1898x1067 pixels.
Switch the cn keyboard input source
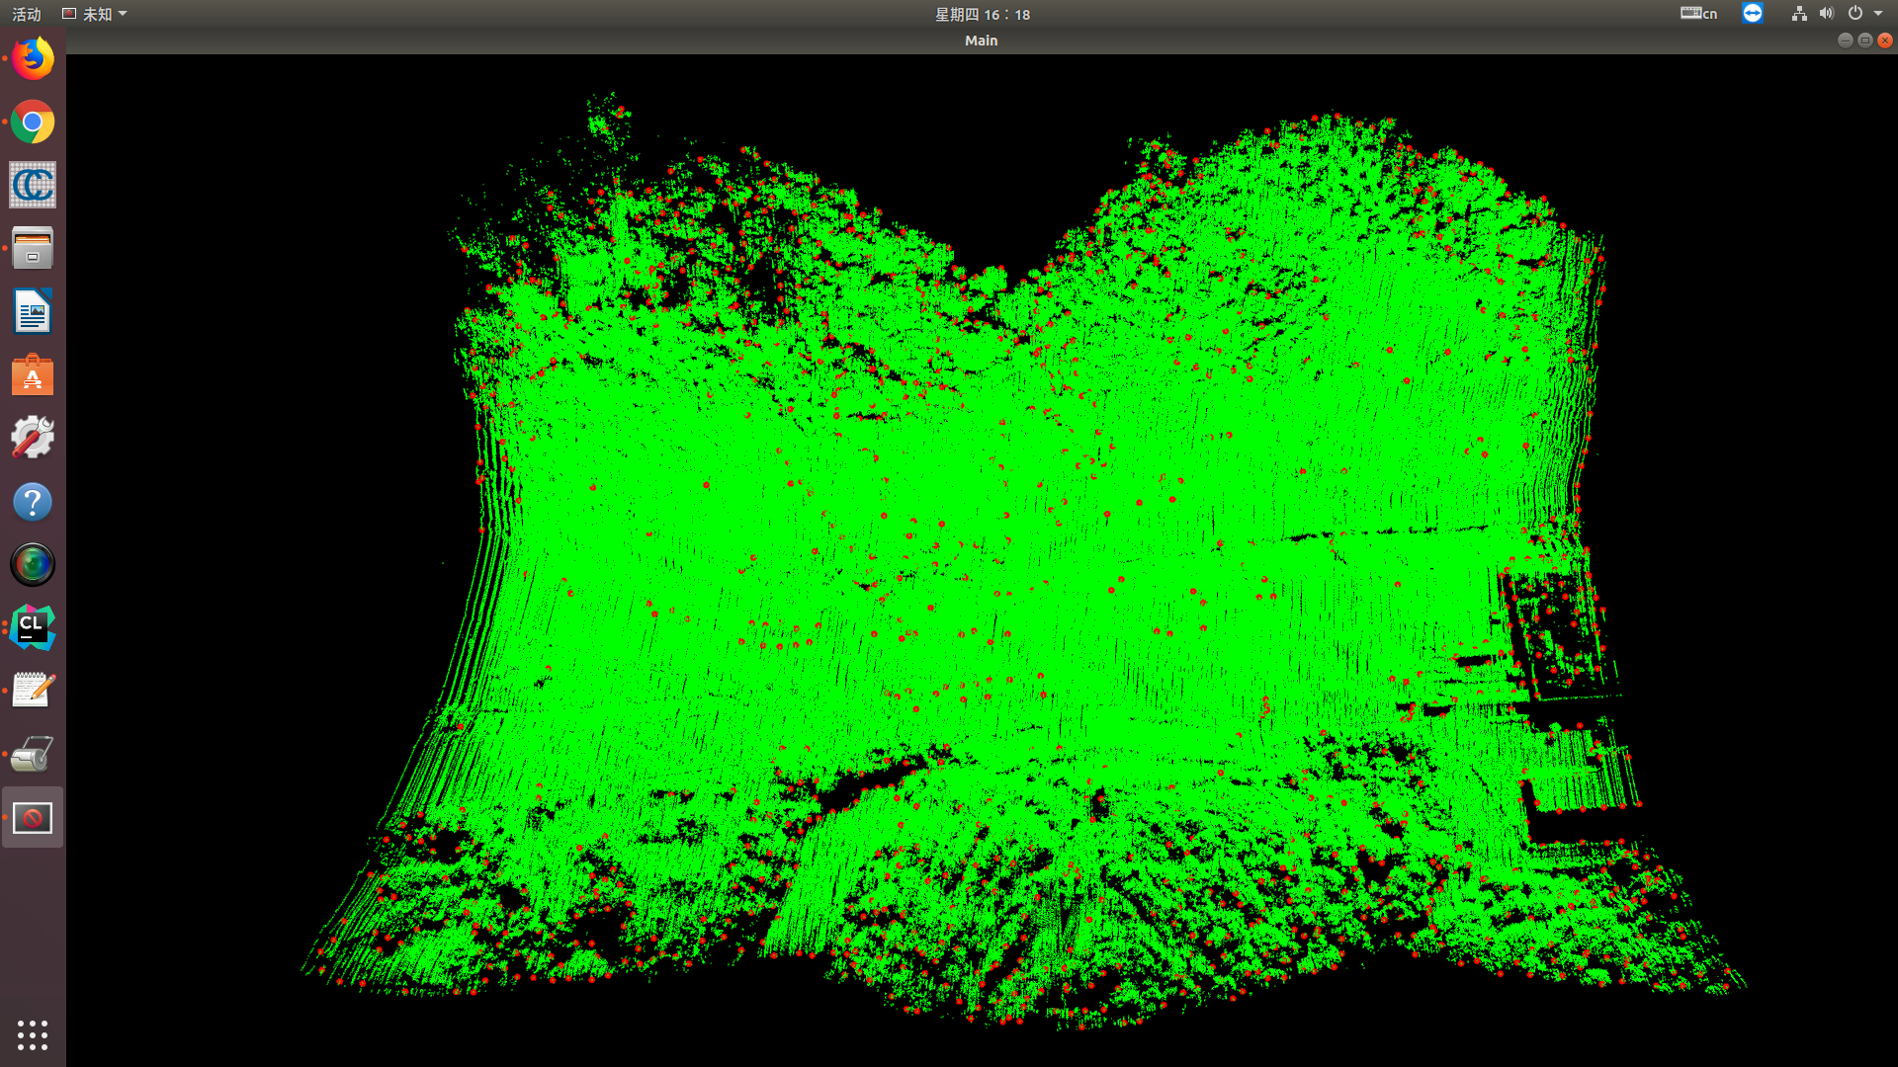pyautogui.click(x=1698, y=14)
